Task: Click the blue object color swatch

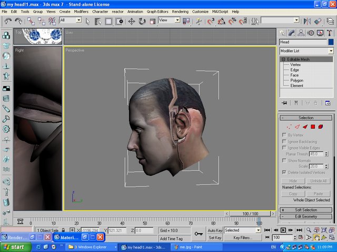Action: (x=331, y=42)
